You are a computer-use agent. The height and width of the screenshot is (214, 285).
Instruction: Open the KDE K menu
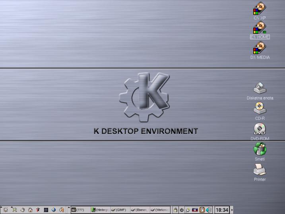tap(6, 210)
